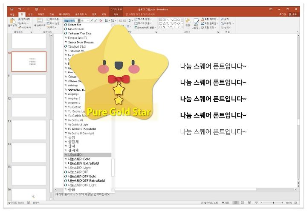Click the Quick Styles (빠른 스타일) icon
The width and height of the screenshot is (307, 211).
[x=196, y=21]
